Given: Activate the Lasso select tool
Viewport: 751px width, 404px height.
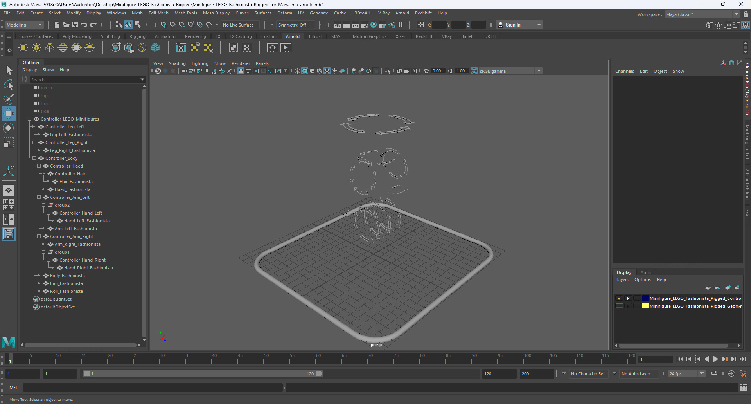Looking at the screenshot, I should click(x=9, y=85).
